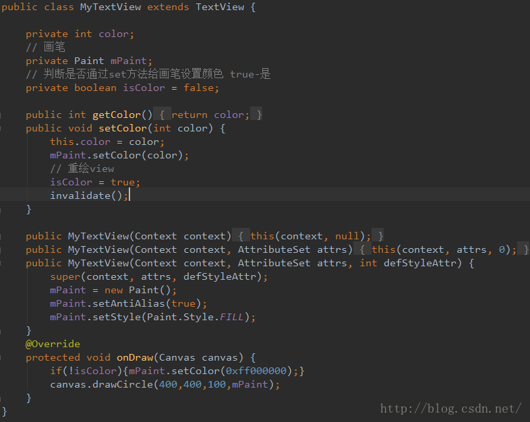The height and width of the screenshot is (422, 530).
Task: Click the radius value 100 in drawCircle
Action: [x=216, y=384]
